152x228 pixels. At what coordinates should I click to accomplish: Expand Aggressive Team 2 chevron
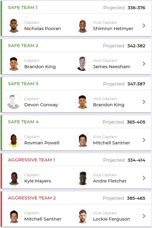144,216
